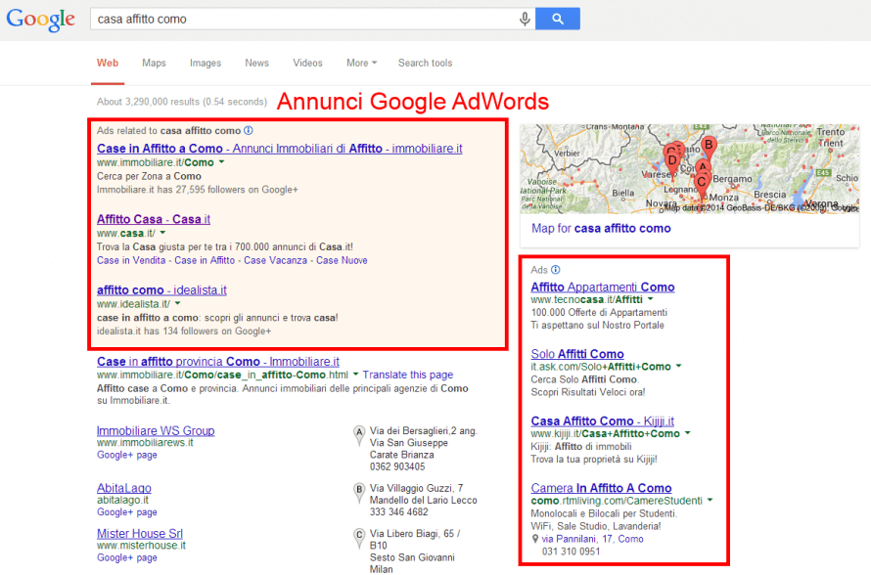Image resolution: width=871 pixels, height=575 pixels.
Task: Click 'Translate this page' link
Action: point(408,376)
